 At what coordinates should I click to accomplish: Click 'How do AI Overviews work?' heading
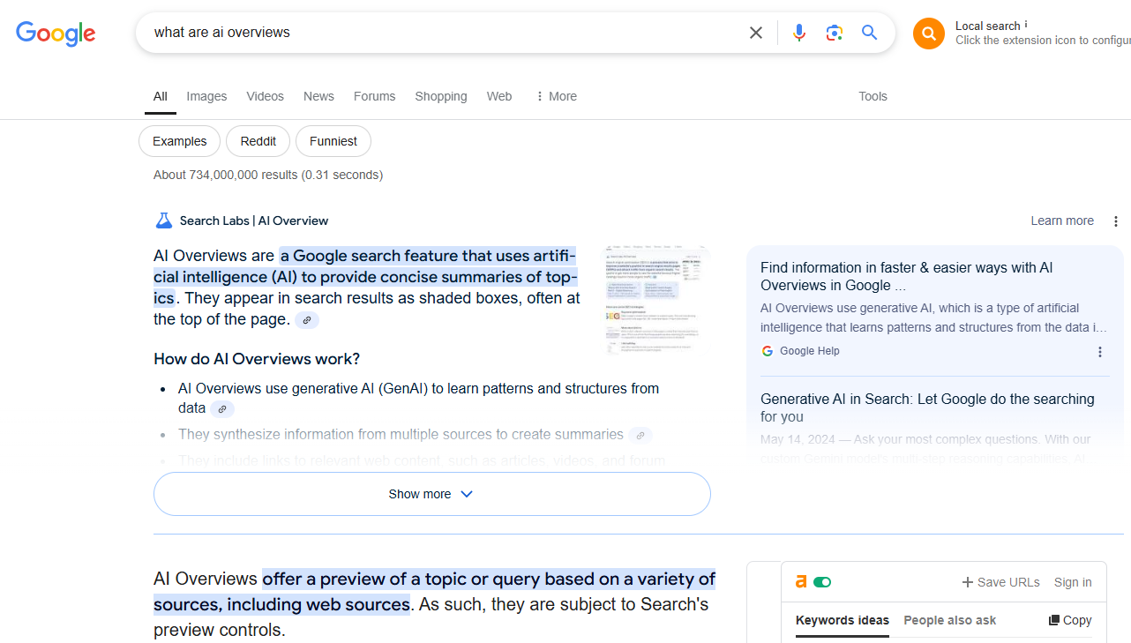point(257,359)
